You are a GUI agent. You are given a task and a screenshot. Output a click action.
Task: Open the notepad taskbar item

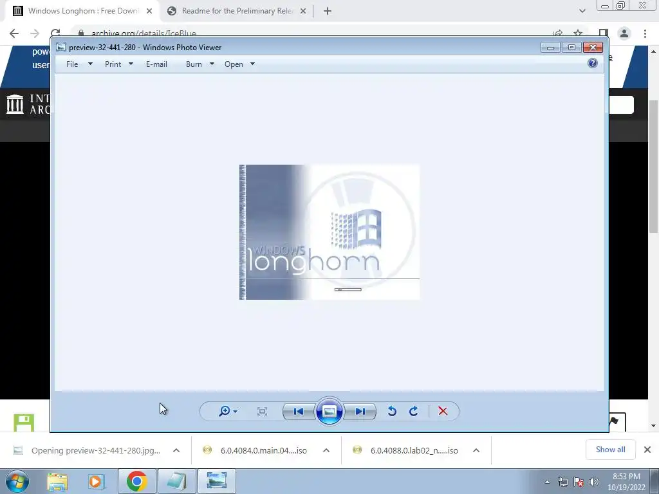tap(177, 481)
